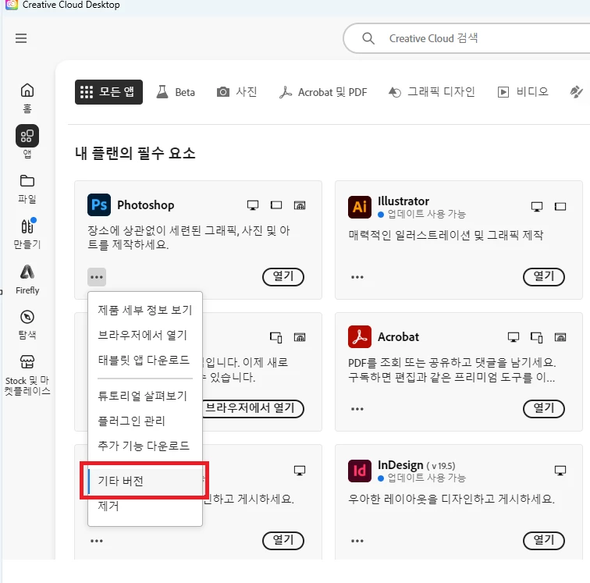Click Acrobat's mobile devices icon
The image size is (590, 583).
point(537,337)
